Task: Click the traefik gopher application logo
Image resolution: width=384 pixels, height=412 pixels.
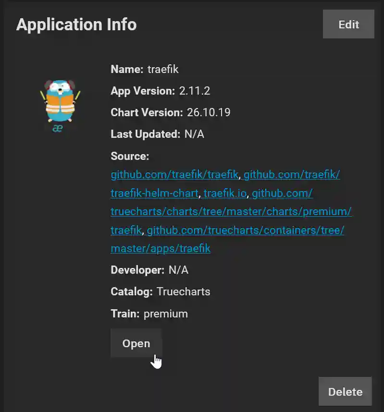Action: pyautogui.click(x=60, y=102)
